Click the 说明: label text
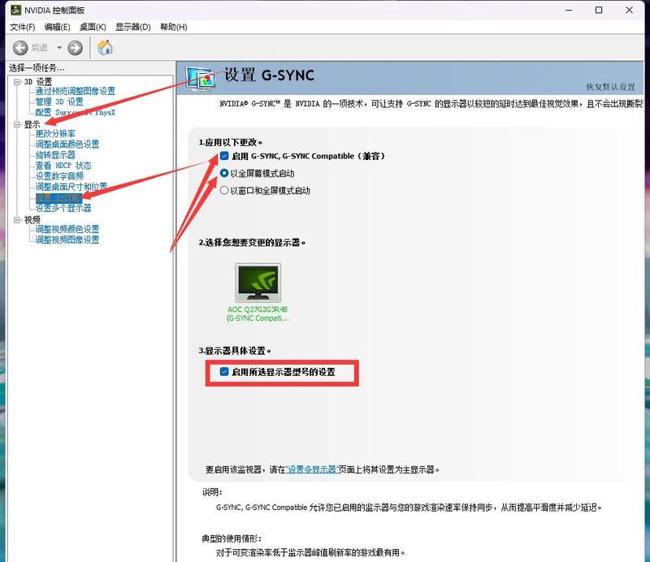Image resolution: width=650 pixels, height=562 pixels. coord(212,492)
